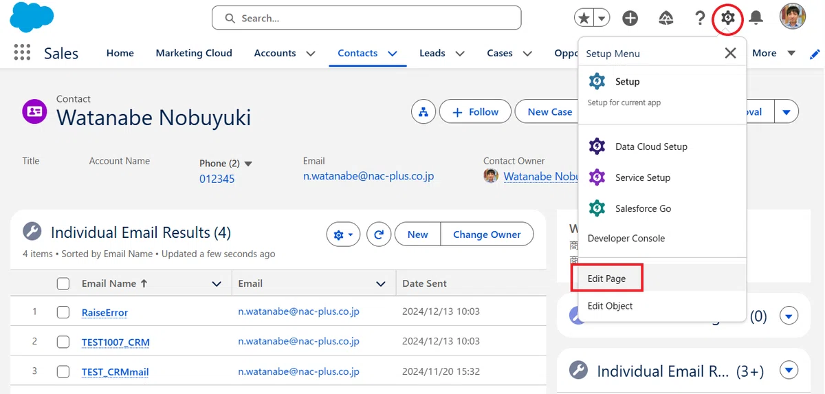Click the Favorites star icon
Screen dimensions: 825x394
click(x=584, y=19)
